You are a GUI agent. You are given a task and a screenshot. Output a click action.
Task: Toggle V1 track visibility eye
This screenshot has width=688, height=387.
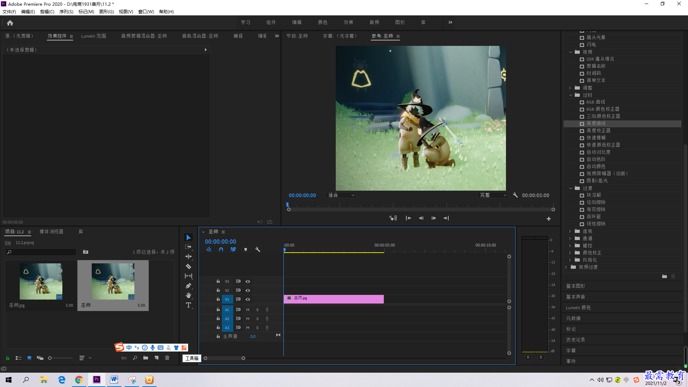click(x=248, y=299)
